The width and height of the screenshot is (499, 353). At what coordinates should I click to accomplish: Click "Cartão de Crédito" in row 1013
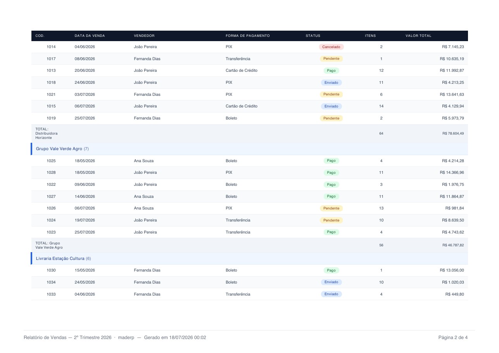(242, 71)
